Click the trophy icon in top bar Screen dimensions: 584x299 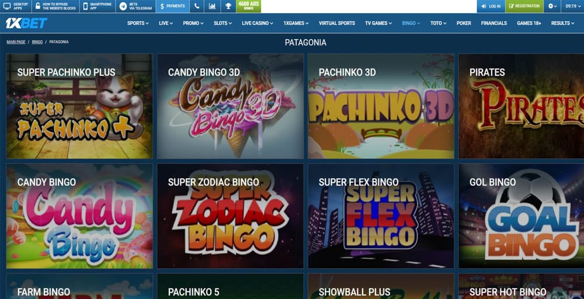(228, 6)
